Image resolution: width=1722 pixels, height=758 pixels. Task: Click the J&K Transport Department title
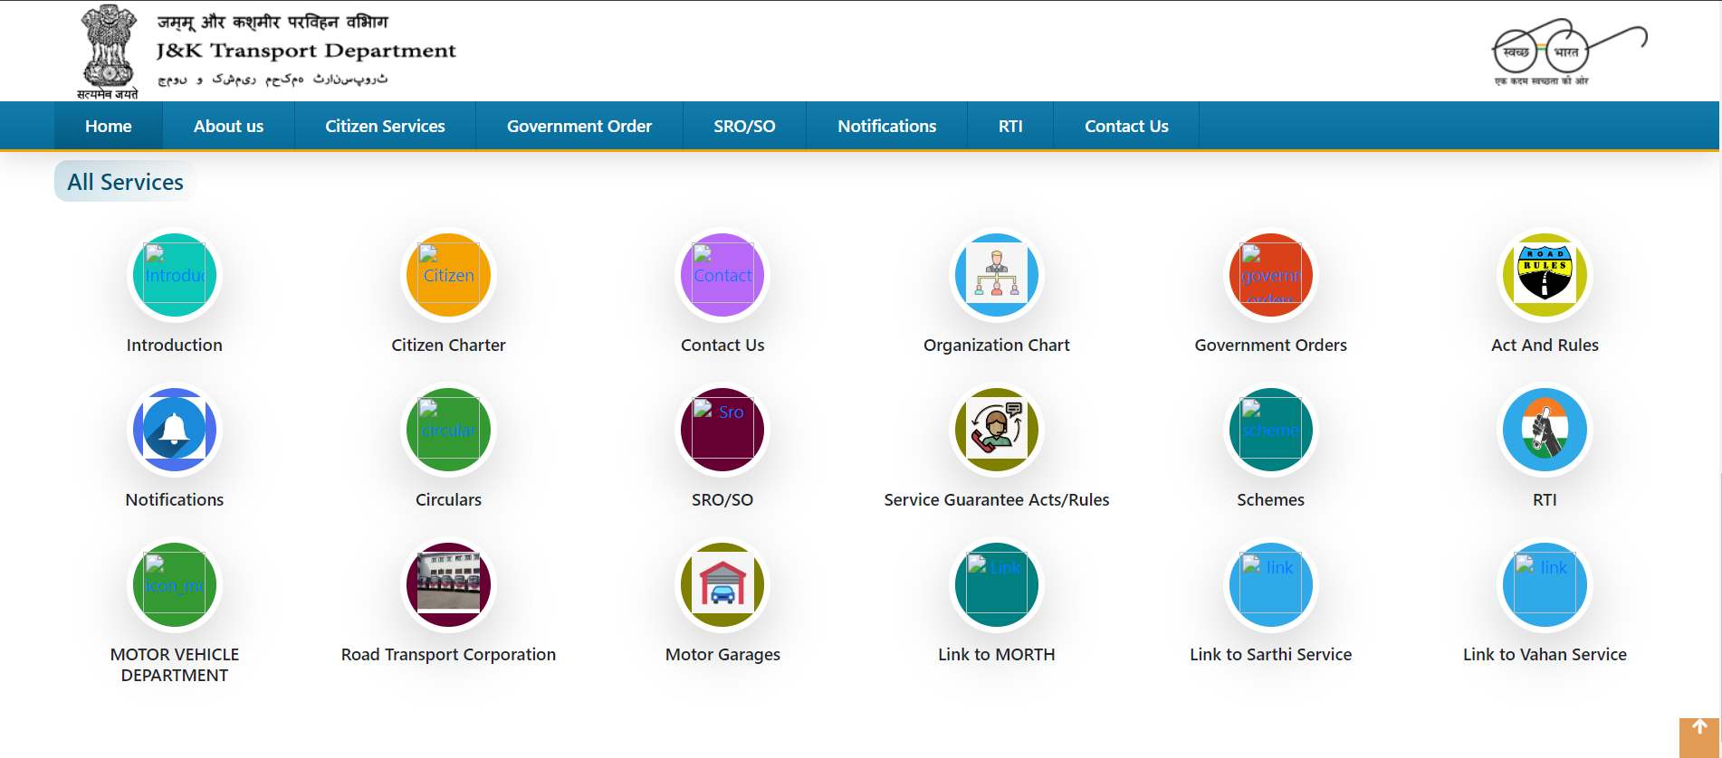[x=306, y=51]
